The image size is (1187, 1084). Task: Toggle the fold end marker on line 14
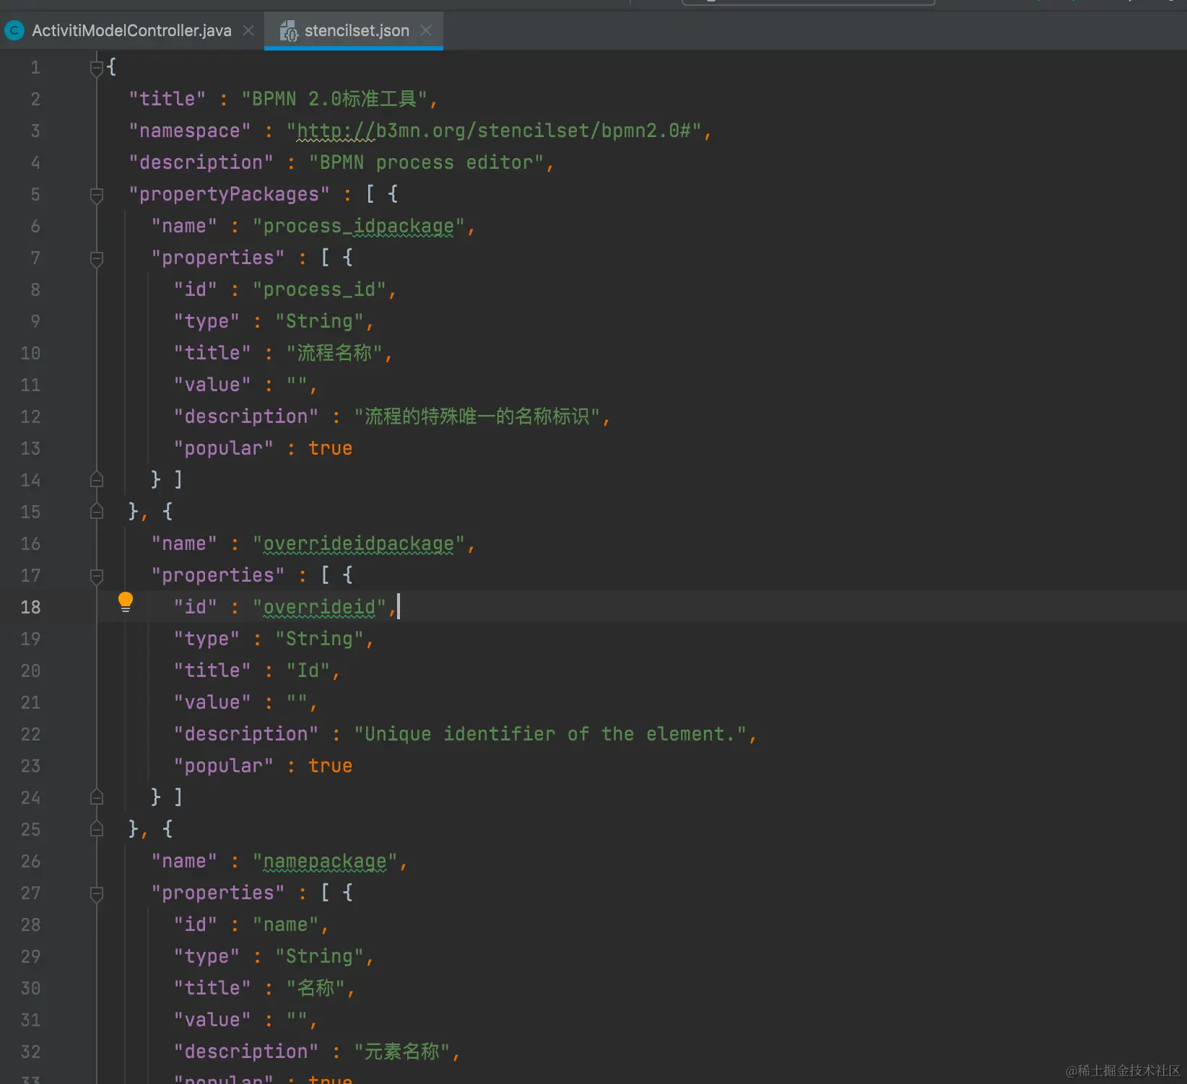click(97, 479)
